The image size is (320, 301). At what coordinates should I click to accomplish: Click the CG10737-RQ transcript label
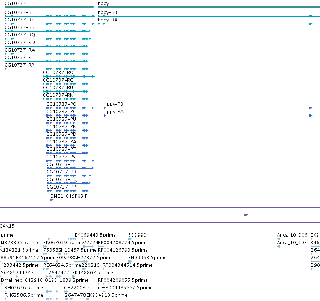coord(20,35)
